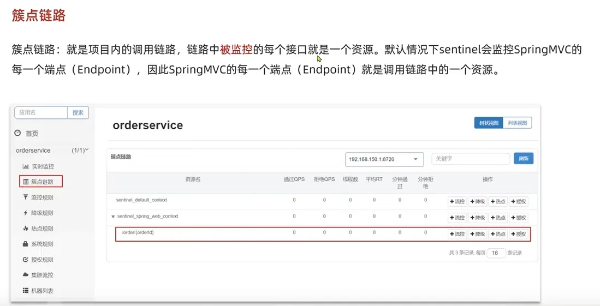
Task: Open 降级规则 lightning icon item
Action: [26, 213]
